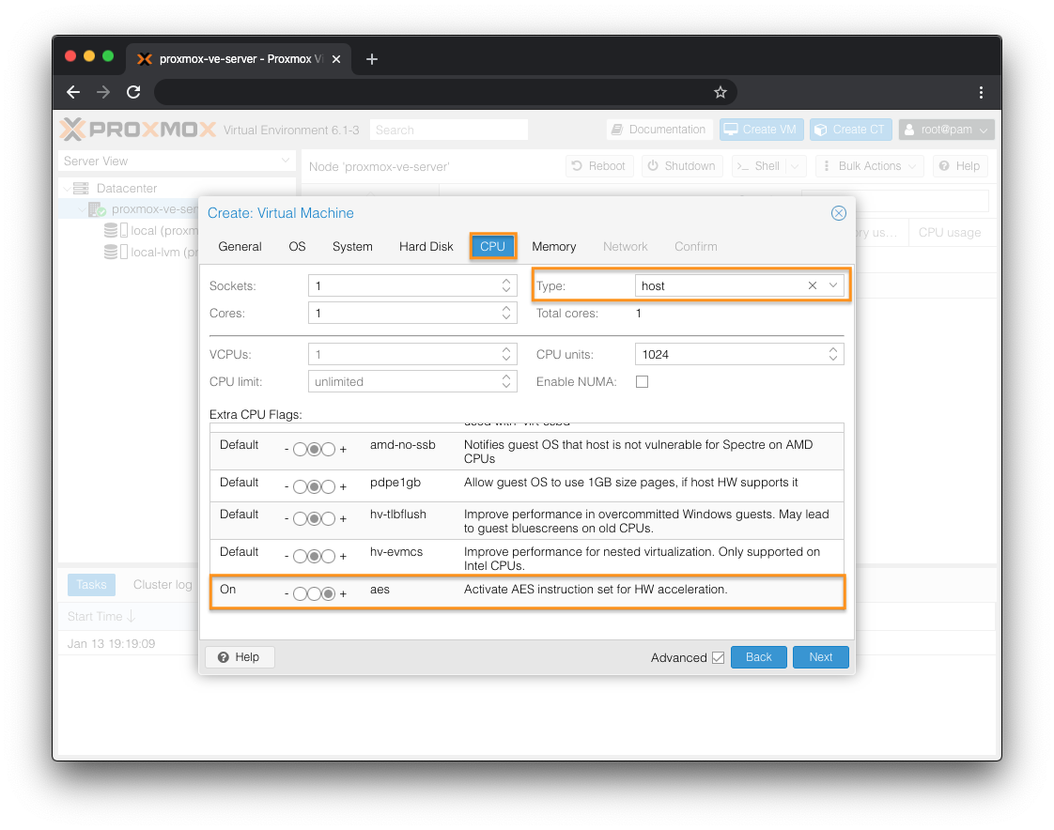Switch to the General tab
The image size is (1054, 830).
coord(240,247)
